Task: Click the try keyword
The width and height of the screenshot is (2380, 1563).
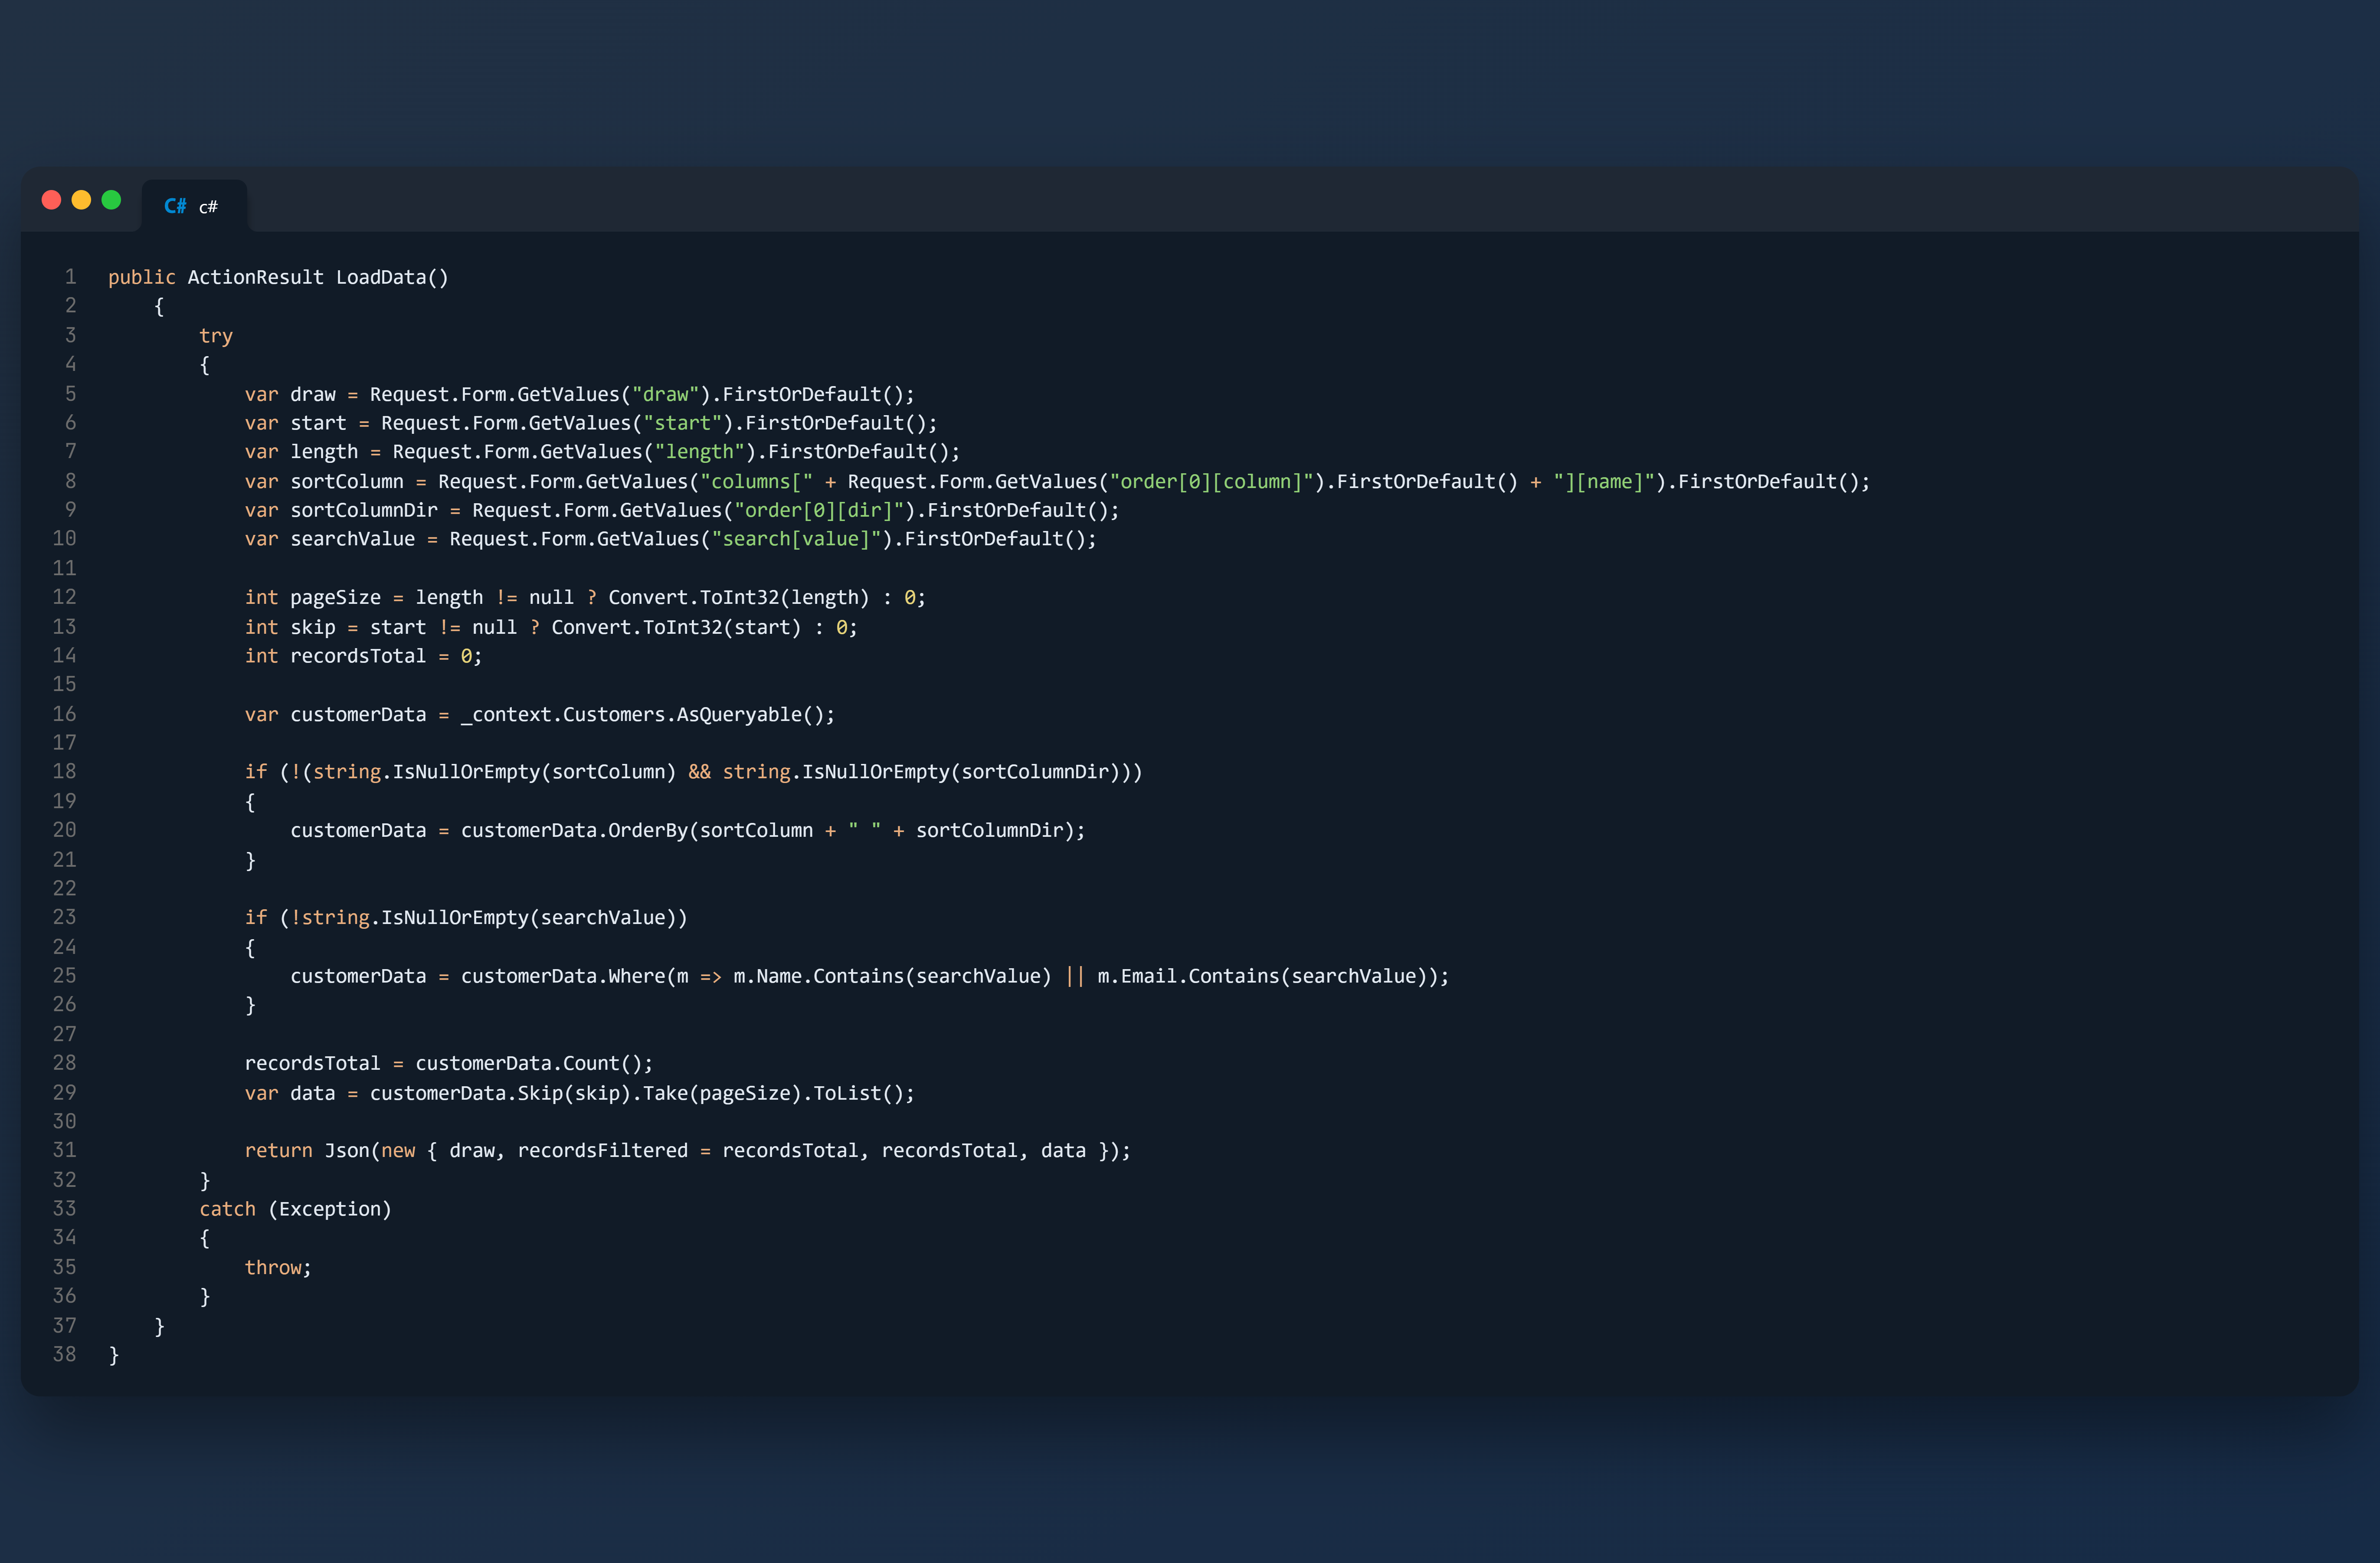Action: pyautogui.click(x=216, y=337)
